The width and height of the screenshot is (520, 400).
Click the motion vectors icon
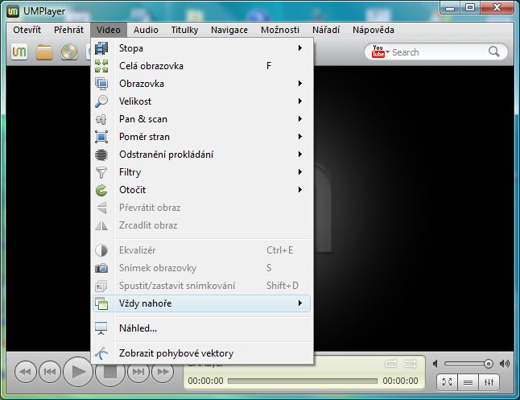101,353
